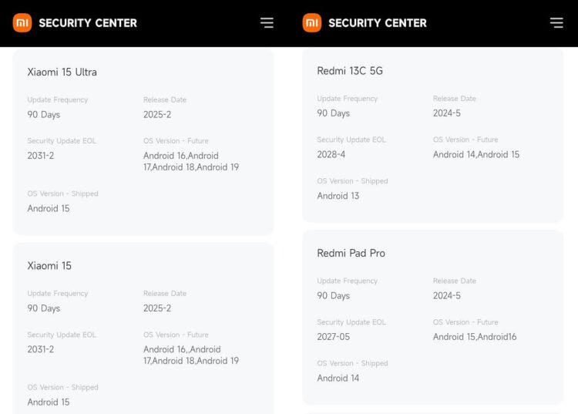Click the "Android 15,Android16" future OS text
Viewport: 578px width, 414px height.
(475, 337)
